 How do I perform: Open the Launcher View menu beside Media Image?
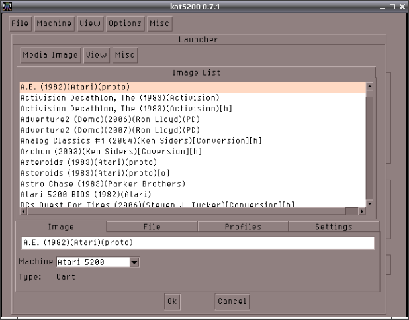(97, 55)
